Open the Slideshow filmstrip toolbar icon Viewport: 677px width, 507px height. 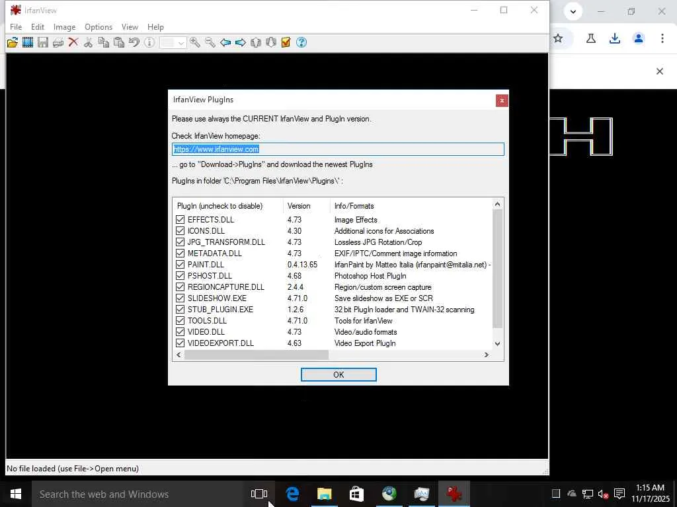pyautogui.click(x=28, y=42)
